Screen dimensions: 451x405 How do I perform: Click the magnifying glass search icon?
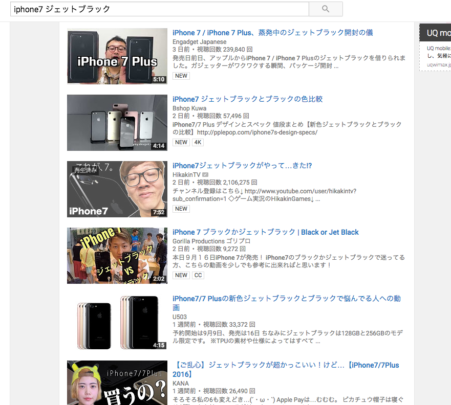click(x=326, y=9)
